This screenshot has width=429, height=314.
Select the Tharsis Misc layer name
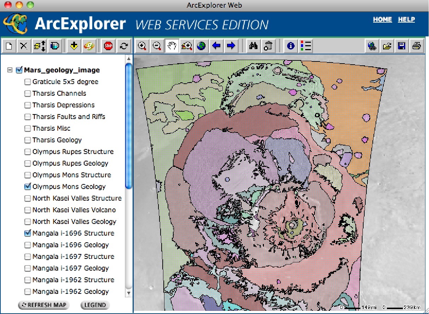51,129
